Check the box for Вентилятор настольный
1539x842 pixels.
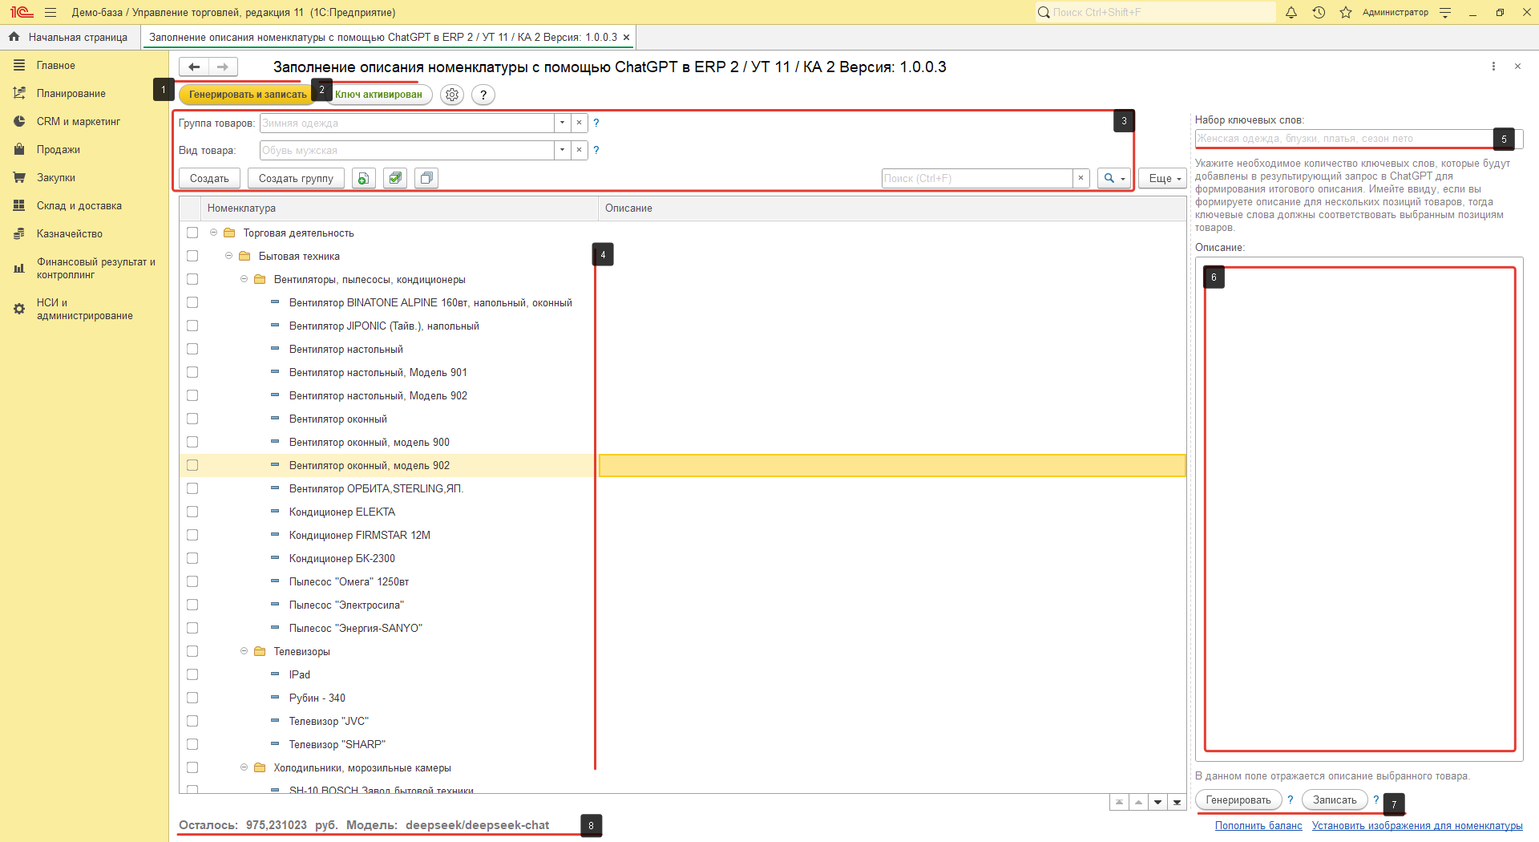(x=192, y=350)
